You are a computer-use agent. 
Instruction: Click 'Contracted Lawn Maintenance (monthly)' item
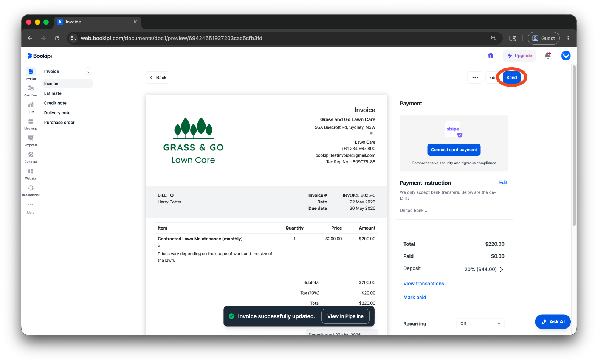200,239
